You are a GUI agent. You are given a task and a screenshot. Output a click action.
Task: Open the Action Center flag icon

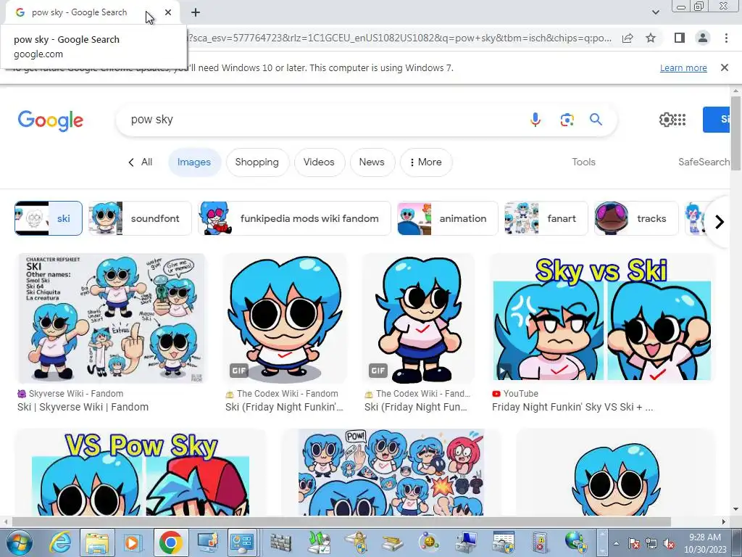pos(633,543)
